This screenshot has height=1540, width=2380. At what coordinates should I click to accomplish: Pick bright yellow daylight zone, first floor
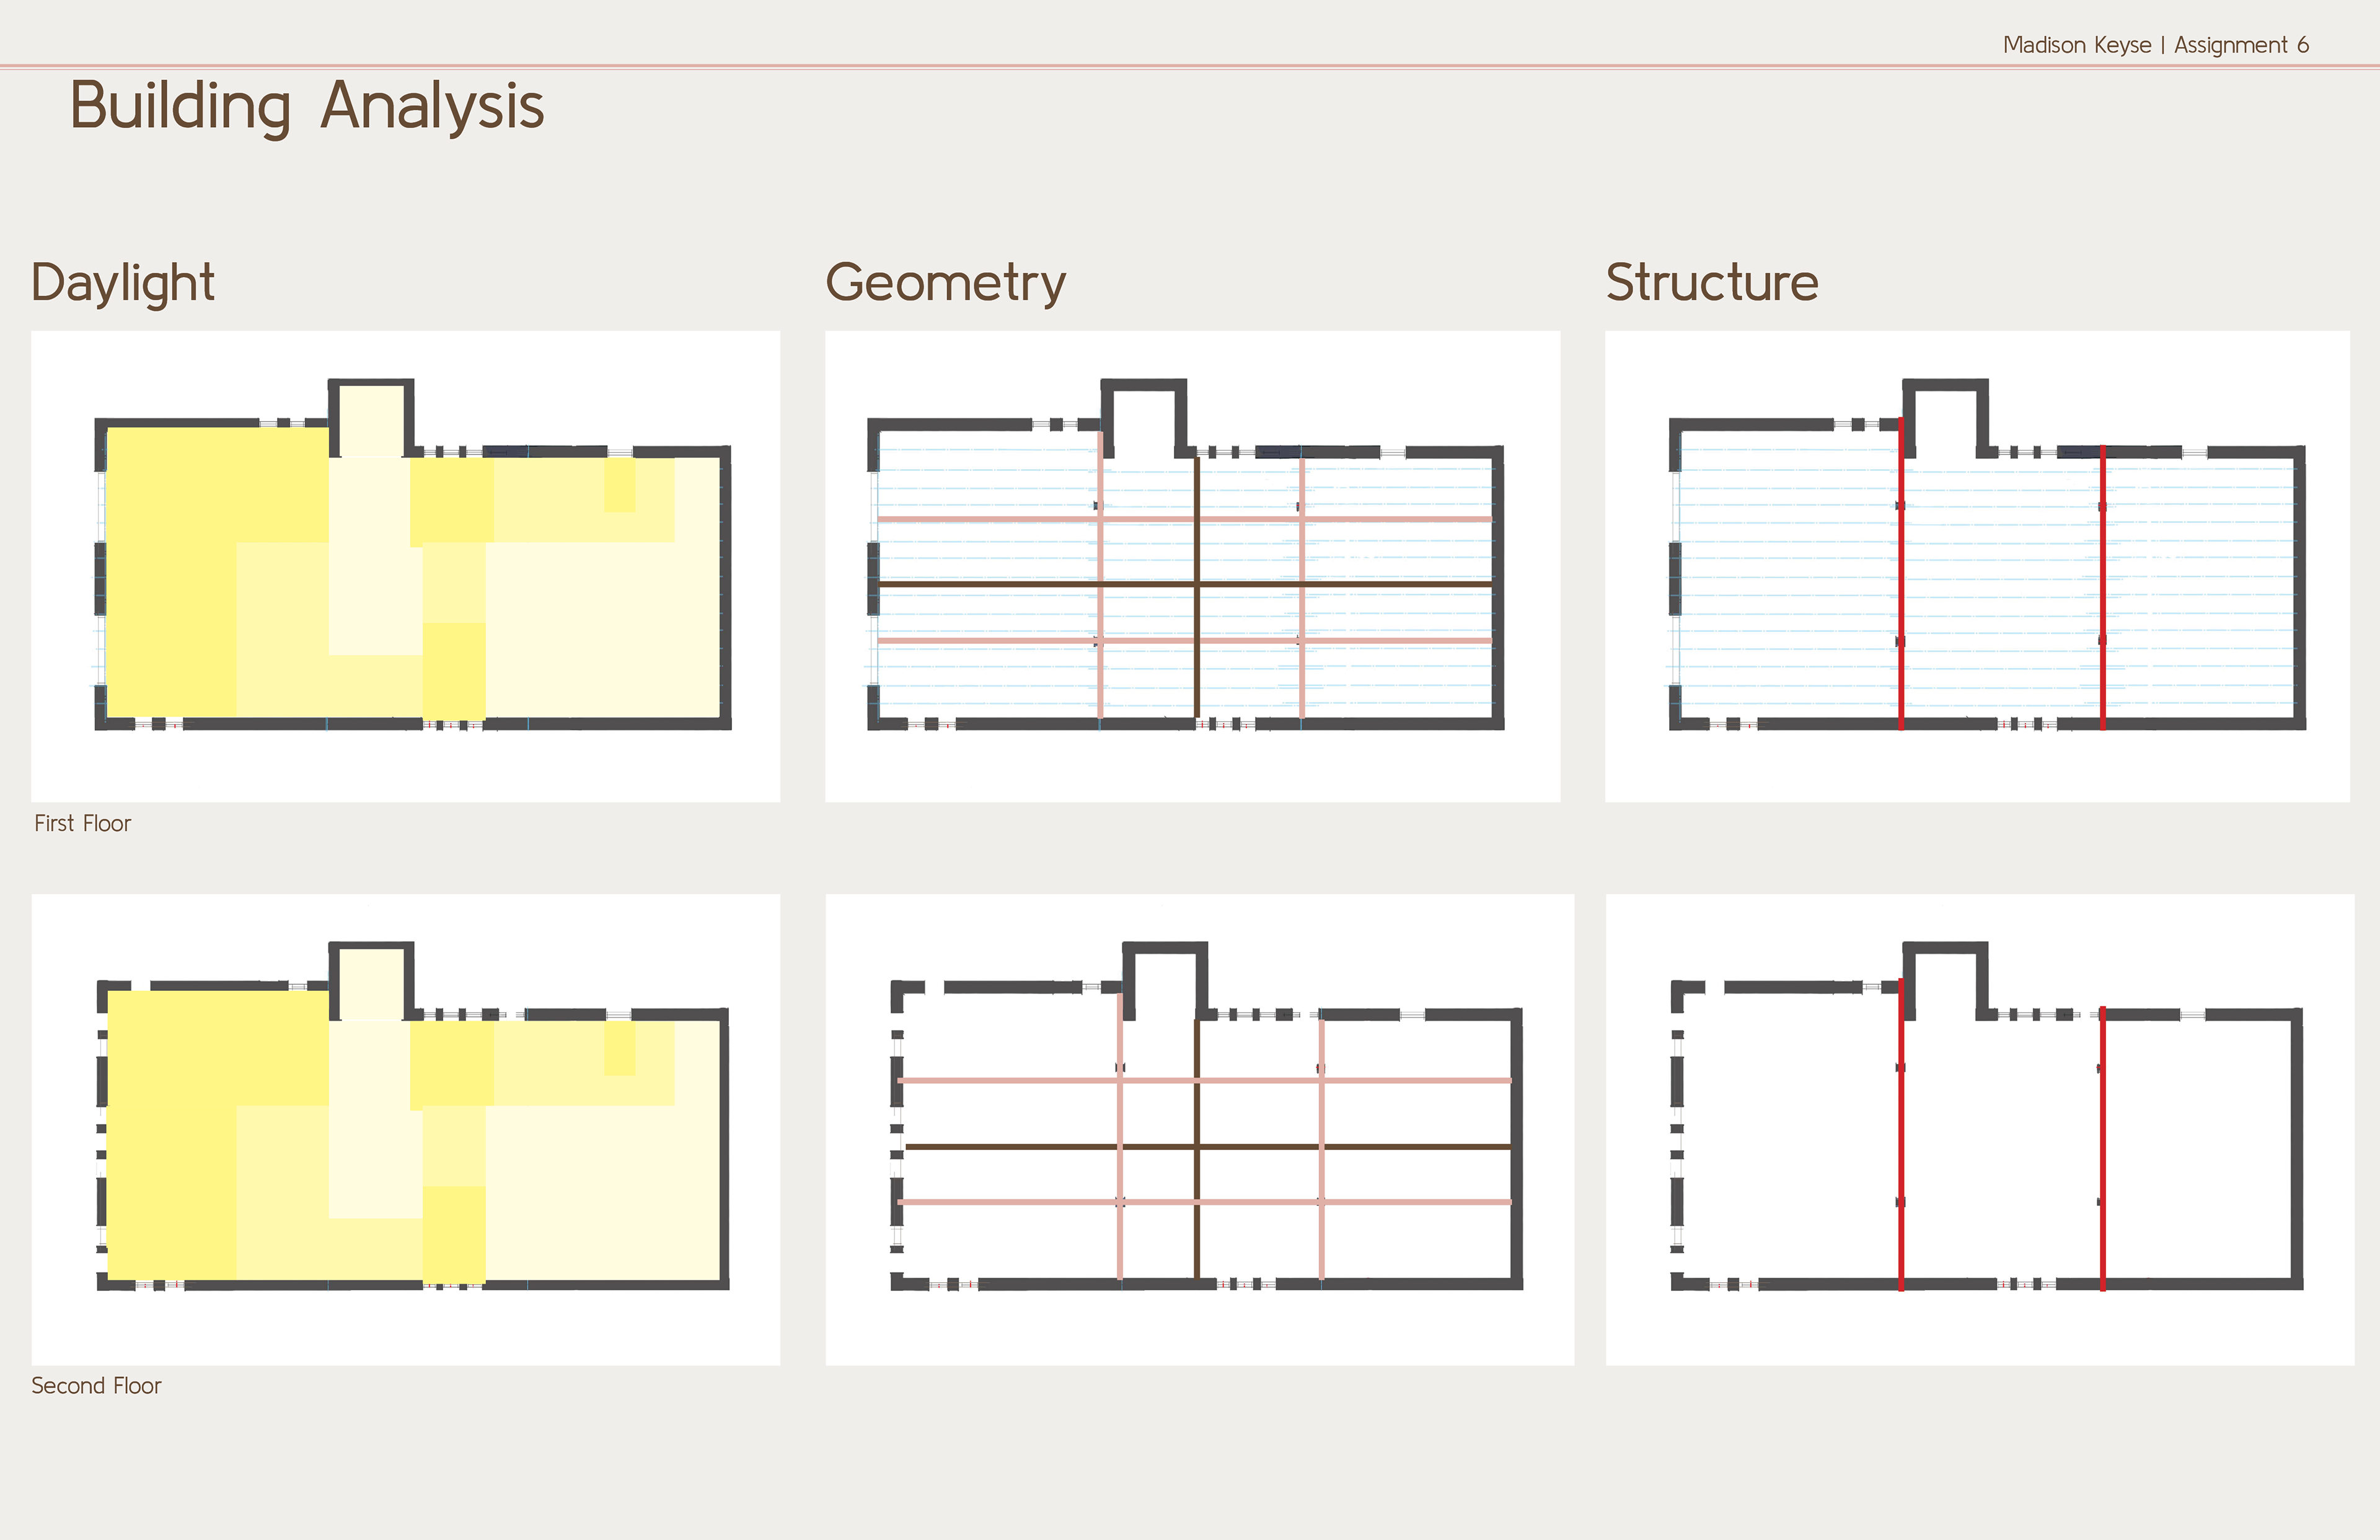pyautogui.click(x=170, y=570)
